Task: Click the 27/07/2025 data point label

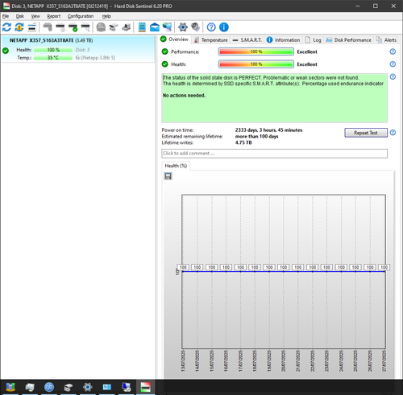Action: coord(384,267)
